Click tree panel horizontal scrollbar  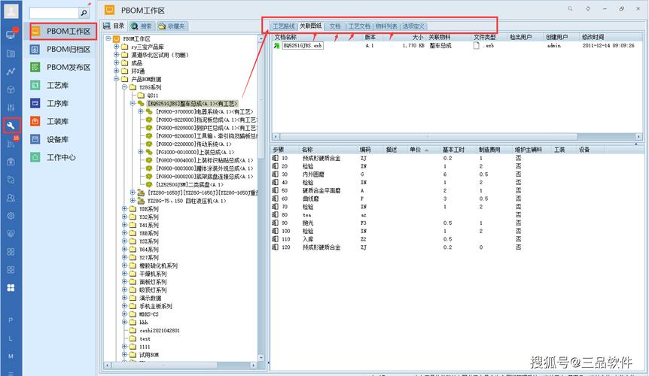coord(165,365)
